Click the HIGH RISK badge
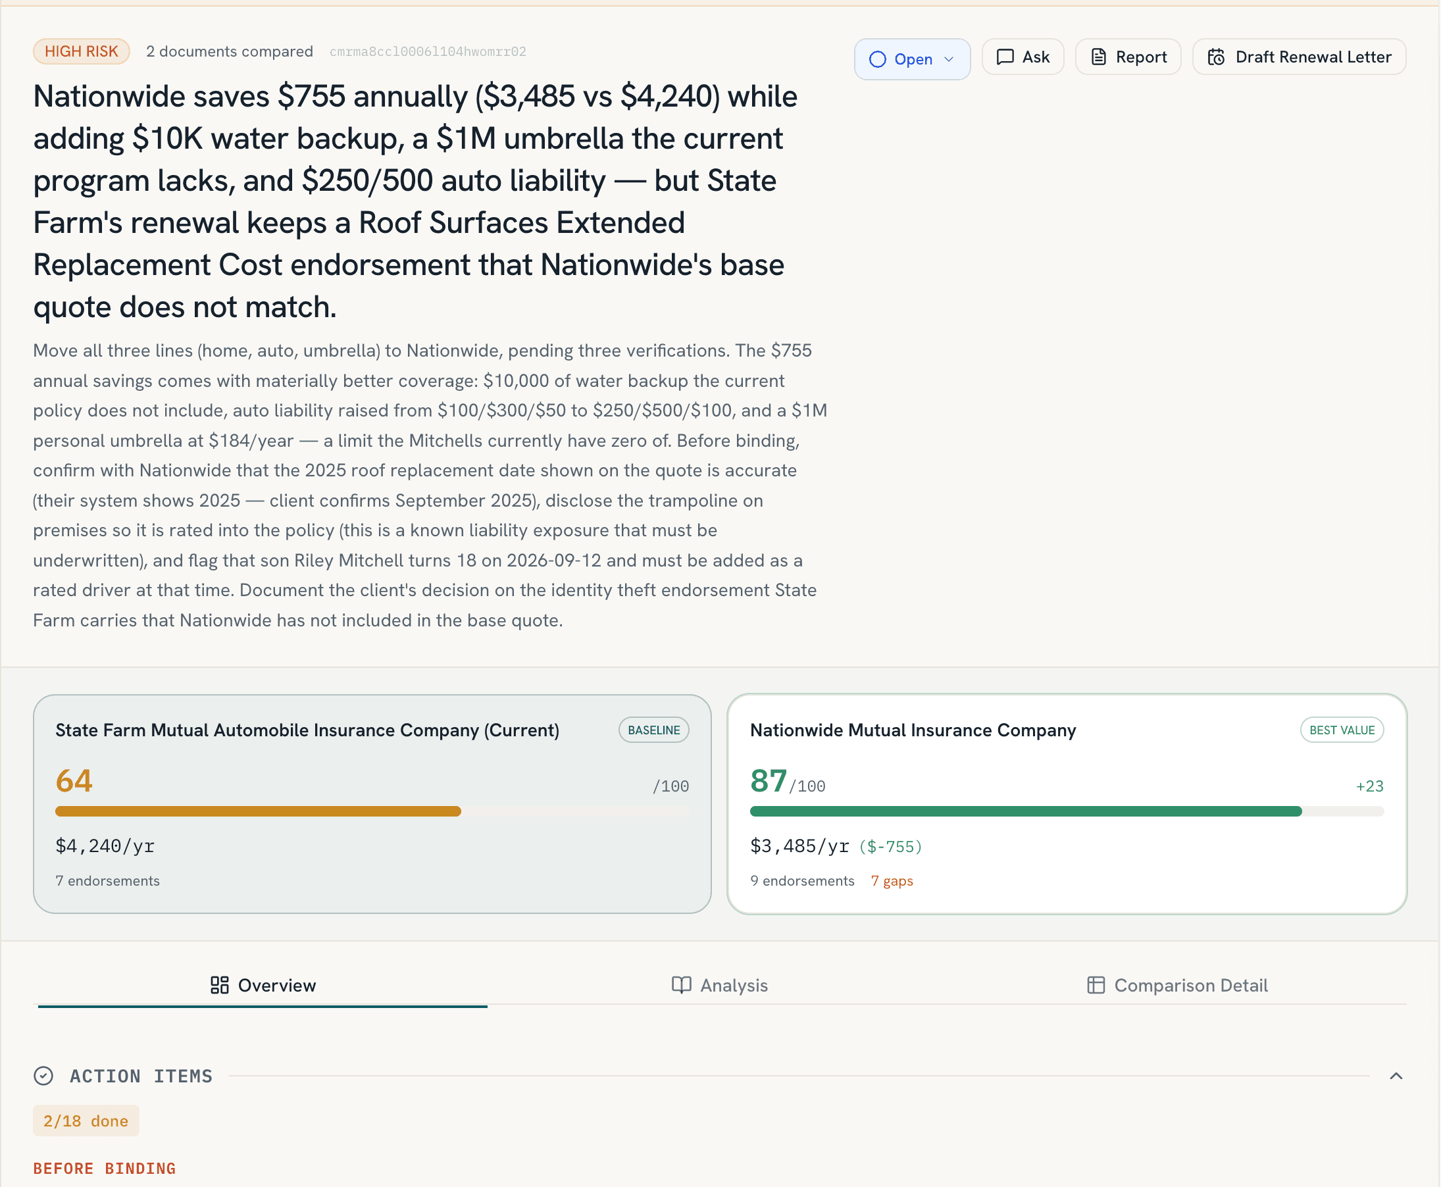1441x1187 pixels. 82,51
